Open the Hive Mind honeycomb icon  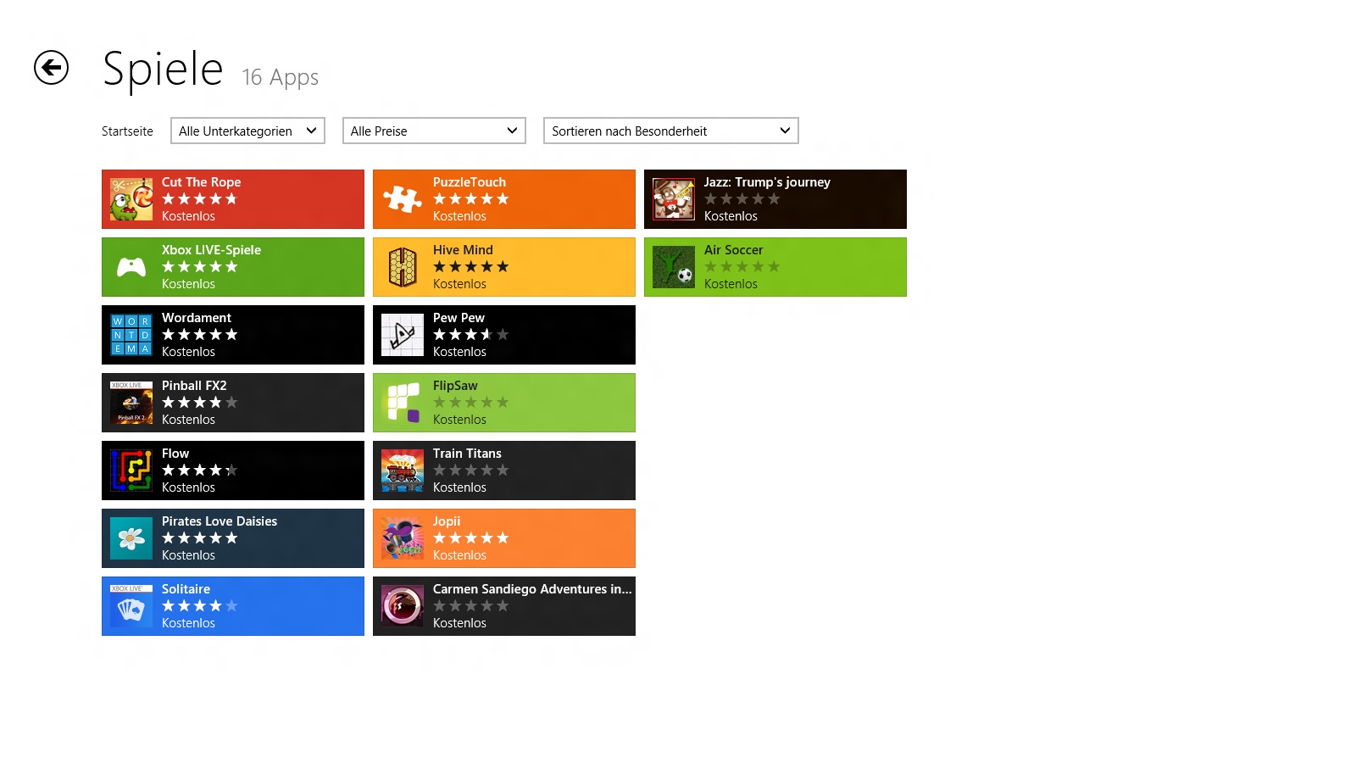tap(403, 267)
